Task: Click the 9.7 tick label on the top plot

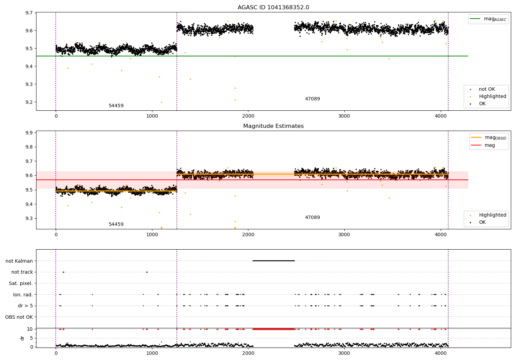Action: 29,13
